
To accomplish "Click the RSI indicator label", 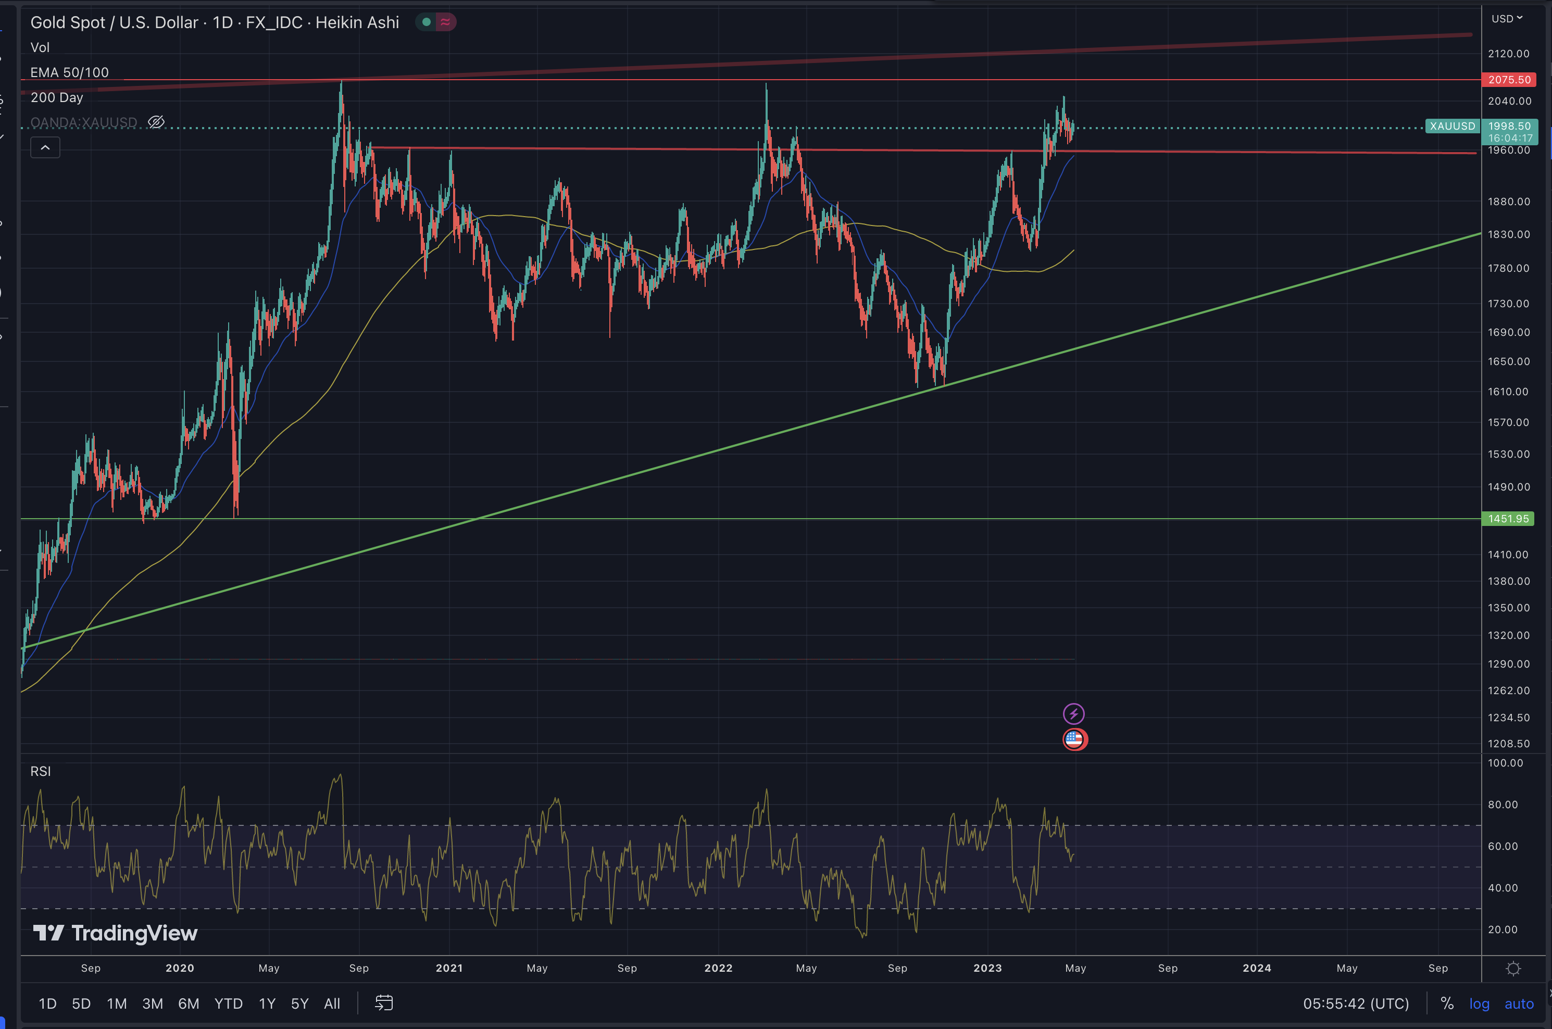I will pos(40,771).
